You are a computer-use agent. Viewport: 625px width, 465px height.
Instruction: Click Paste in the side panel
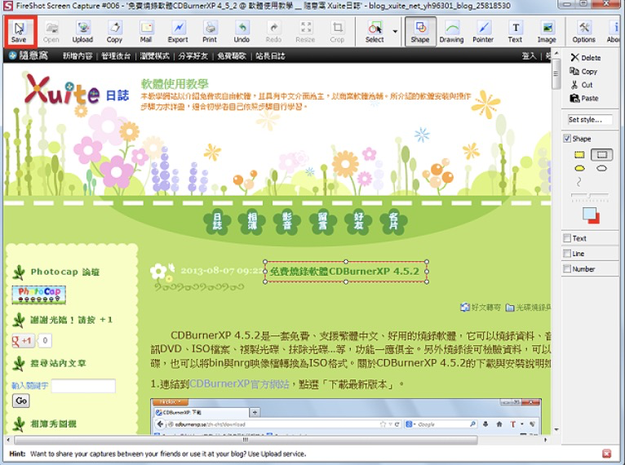pos(584,98)
